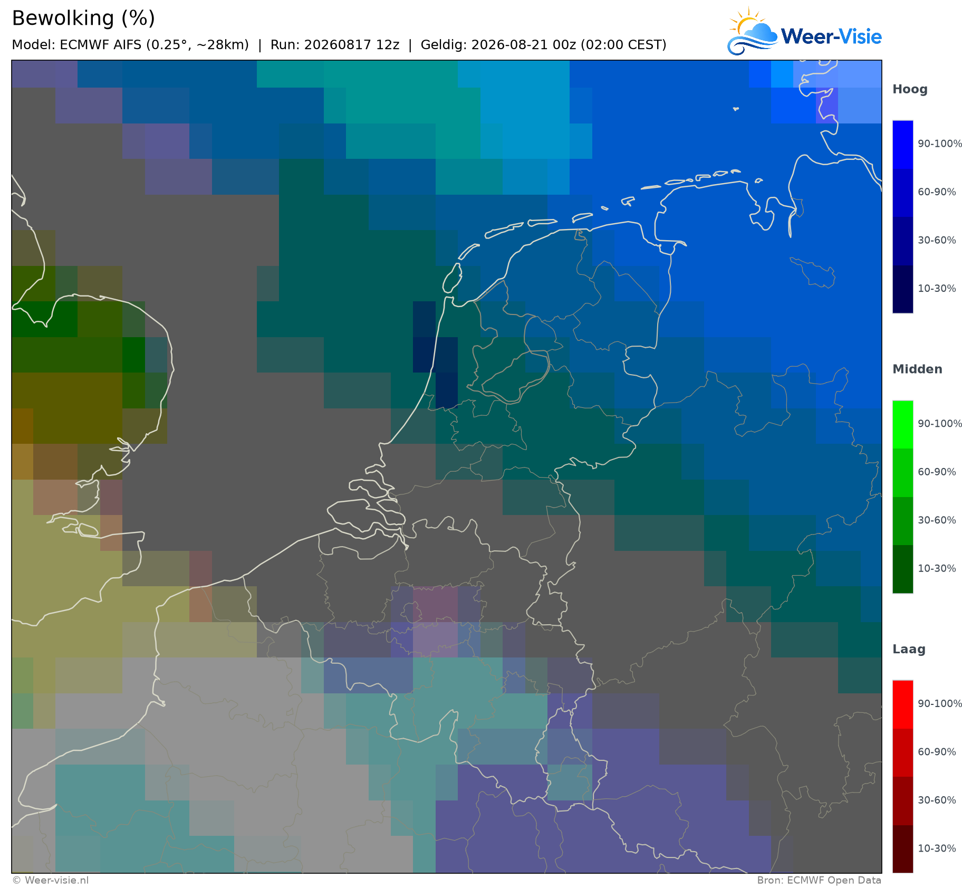Click the Laag legend heading
Screen dimensions: 962x887
(x=908, y=650)
